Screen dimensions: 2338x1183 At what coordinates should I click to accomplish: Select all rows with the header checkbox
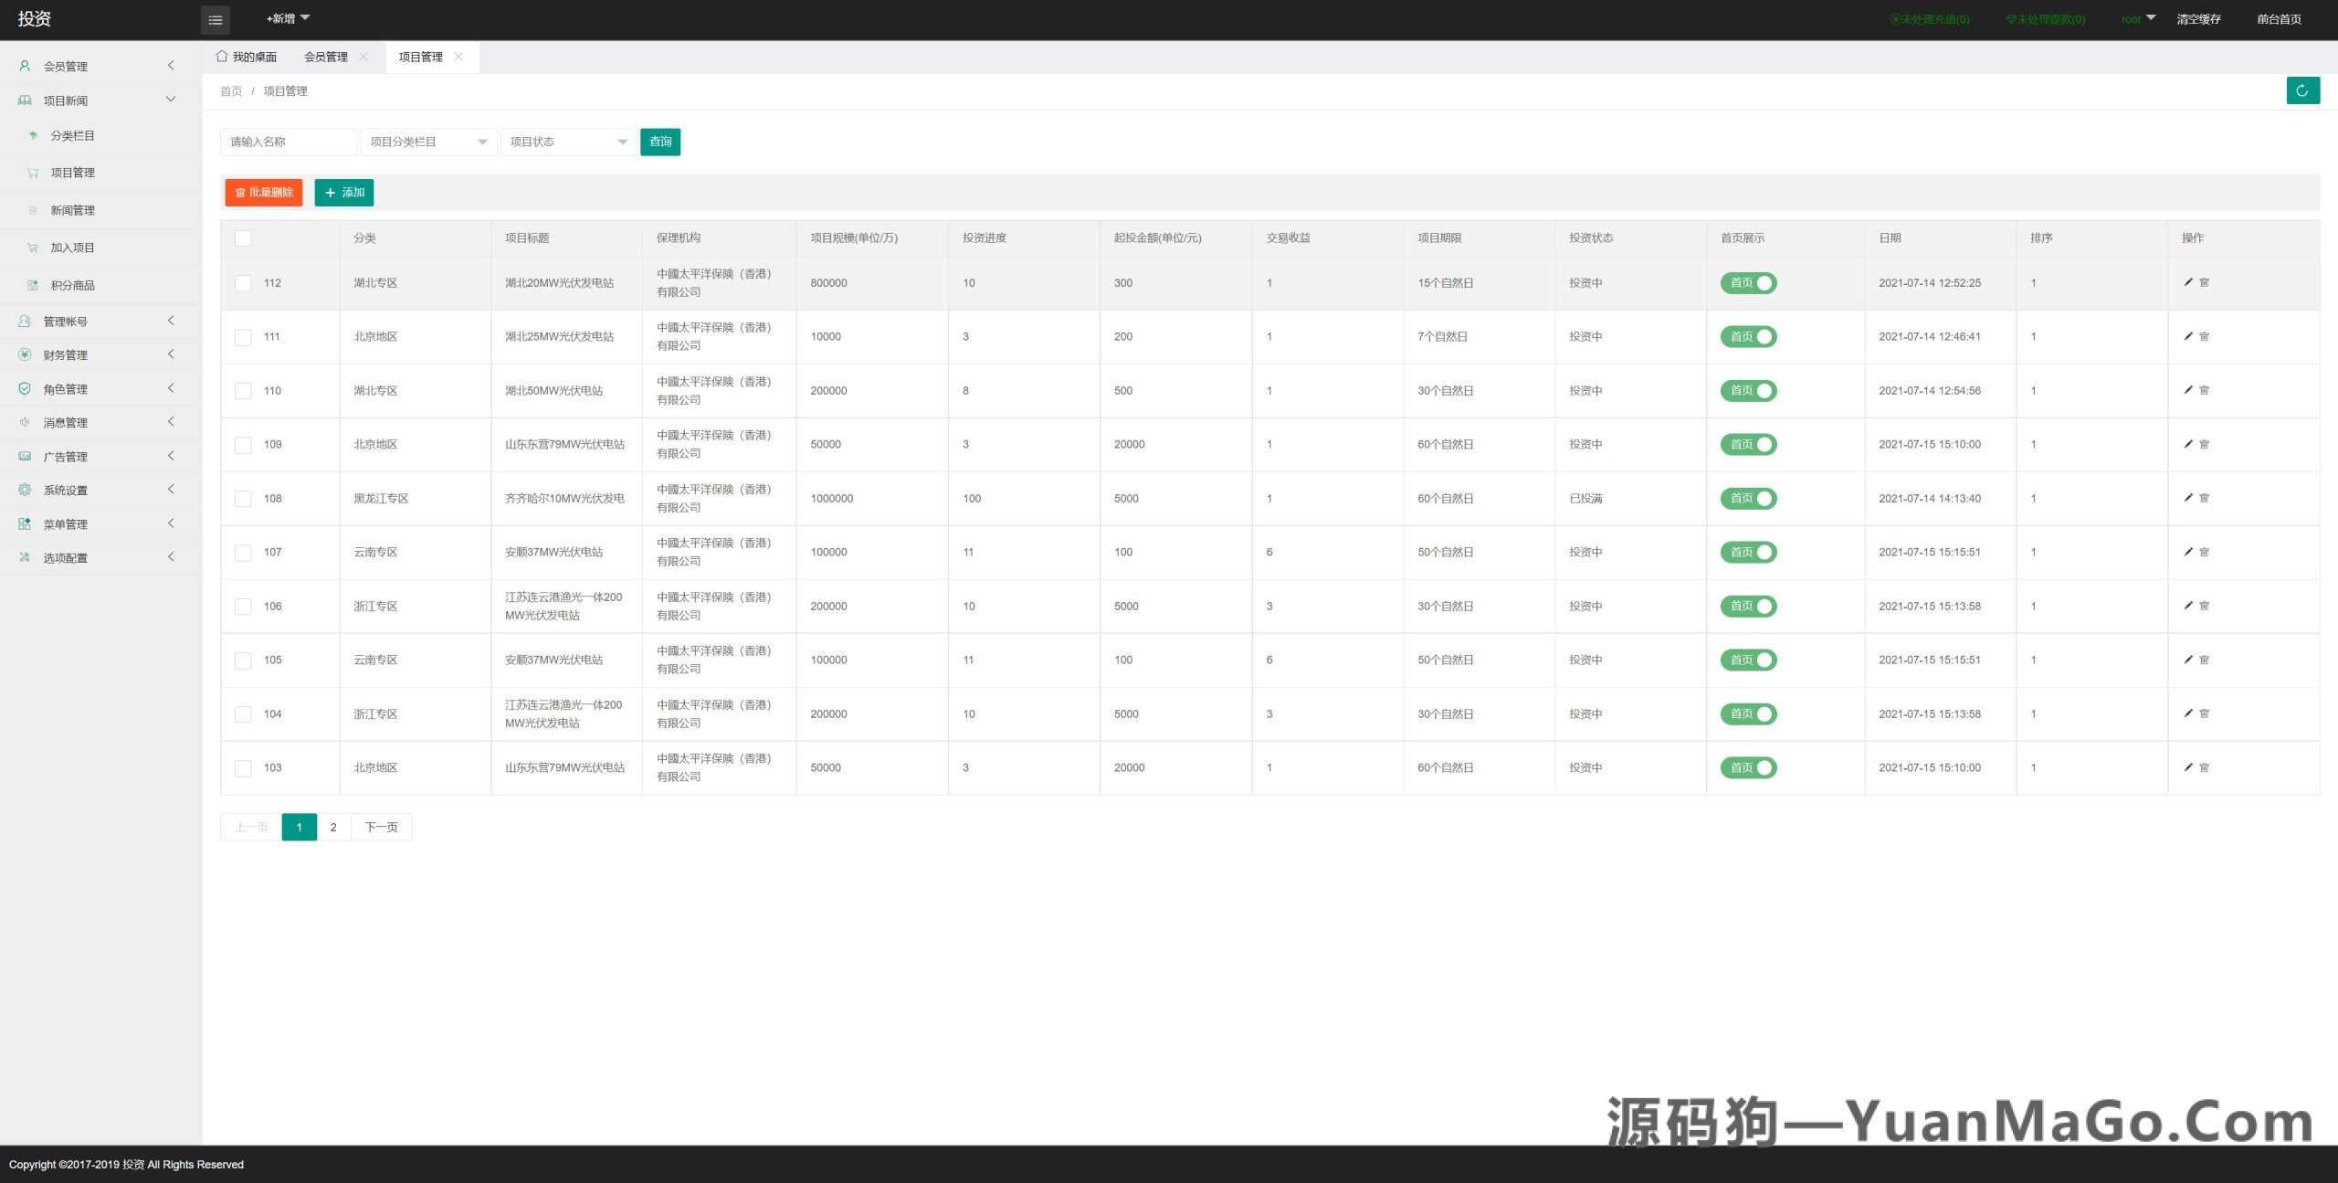243,238
